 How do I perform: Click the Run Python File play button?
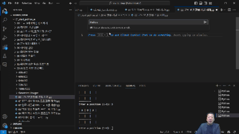(x=222, y=10)
